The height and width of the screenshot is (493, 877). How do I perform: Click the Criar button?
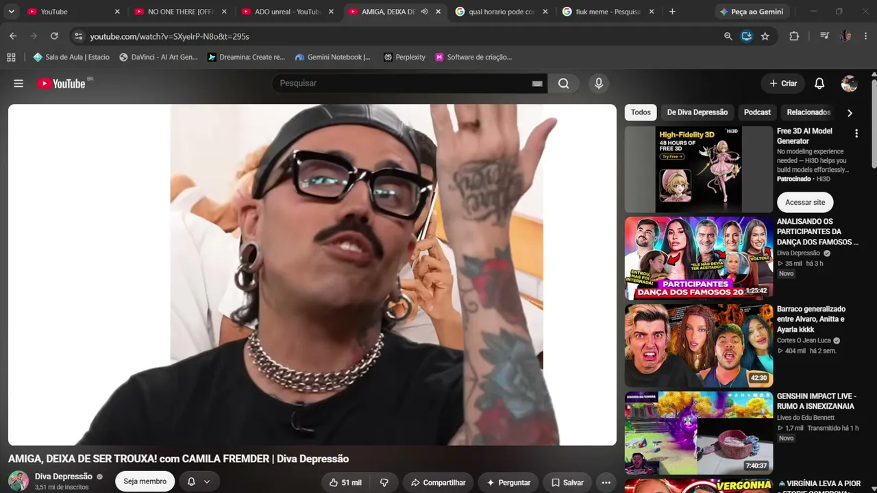[x=783, y=84]
